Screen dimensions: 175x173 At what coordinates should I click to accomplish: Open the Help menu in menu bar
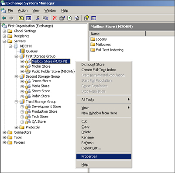(x=65, y=10)
